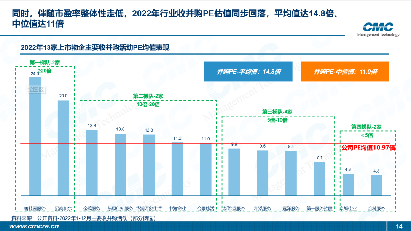
Task: Select the 中海物业 axis label
Action: coord(177,209)
